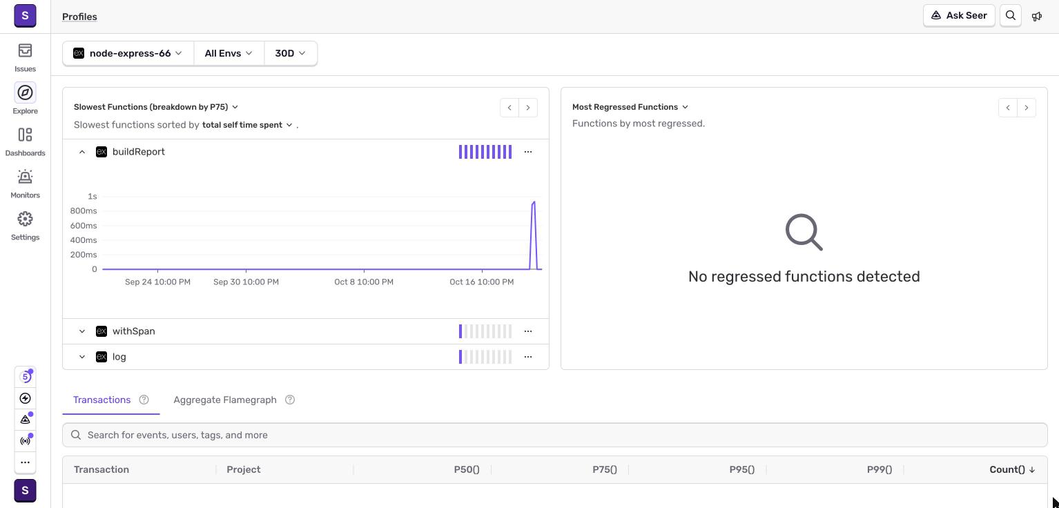Open buildReport row actions menu
The width and height of the screenshot is (1059, 508).
click(528, 152)
